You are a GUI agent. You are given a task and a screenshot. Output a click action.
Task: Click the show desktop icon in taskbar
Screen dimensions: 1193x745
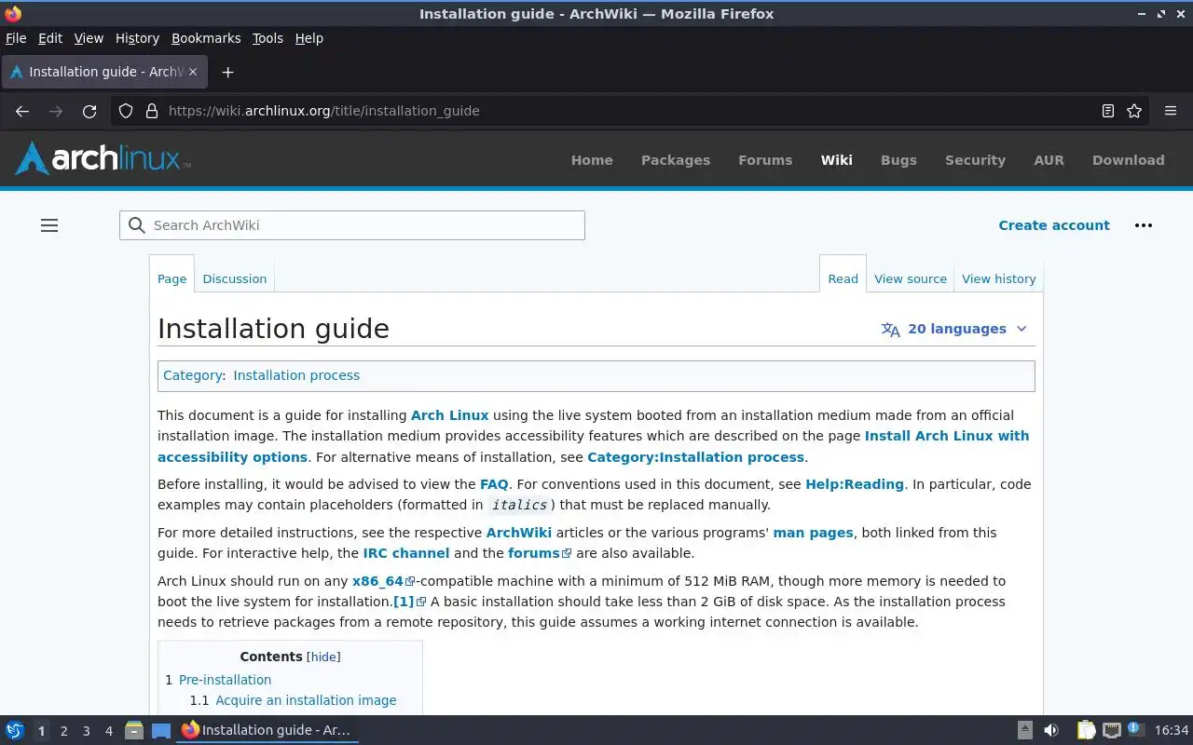coord(161,730)
